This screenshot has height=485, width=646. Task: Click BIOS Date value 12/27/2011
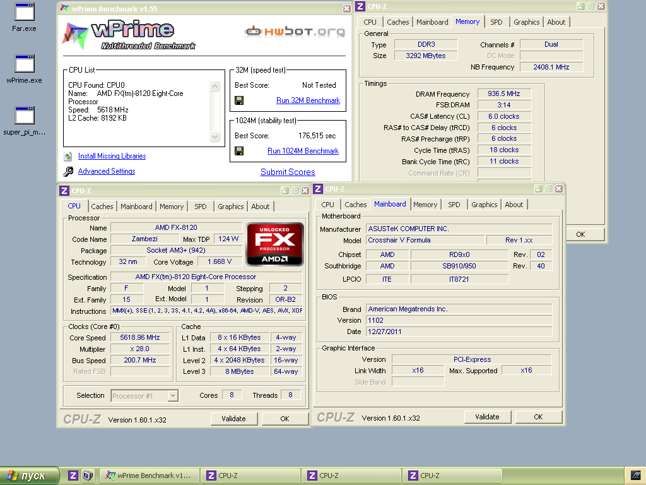pyautogui.click(x=459, y=332)
